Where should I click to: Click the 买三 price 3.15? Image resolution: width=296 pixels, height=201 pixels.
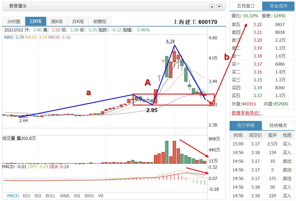[257, 80]
